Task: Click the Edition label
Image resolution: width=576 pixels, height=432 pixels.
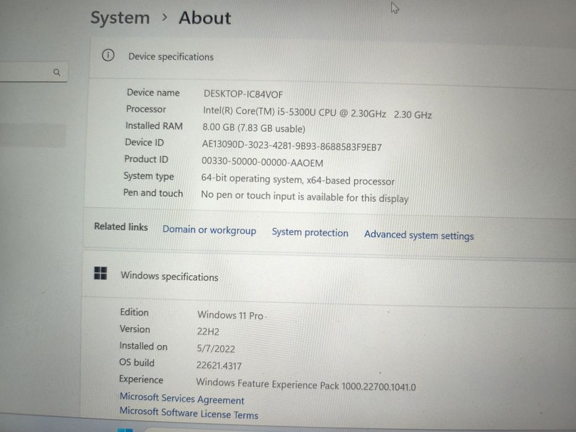Action: (x=135, y=312)
